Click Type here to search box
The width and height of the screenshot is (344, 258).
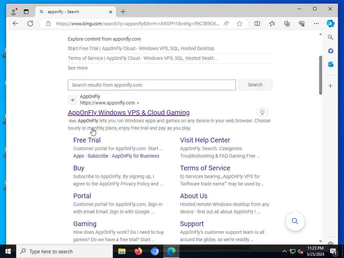tap(64, 251)
